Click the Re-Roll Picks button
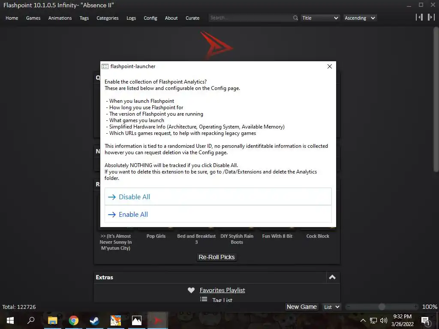 click(x=216, y=257)
